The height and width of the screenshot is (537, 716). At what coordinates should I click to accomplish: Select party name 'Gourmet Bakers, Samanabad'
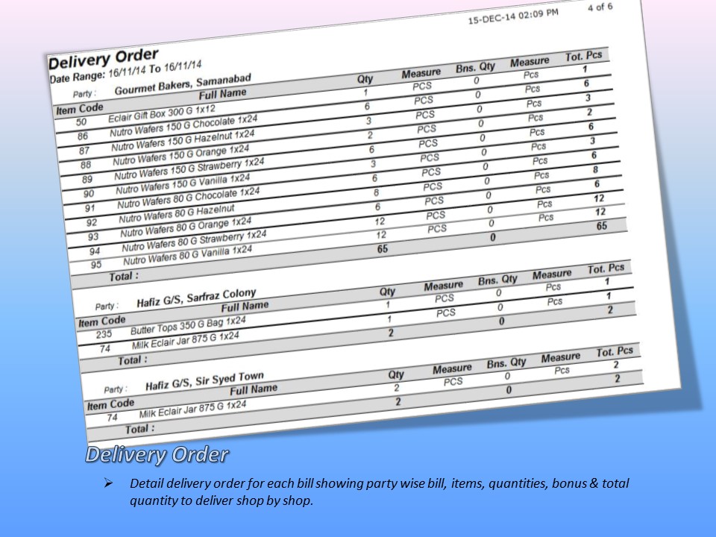tap(183, 84)
